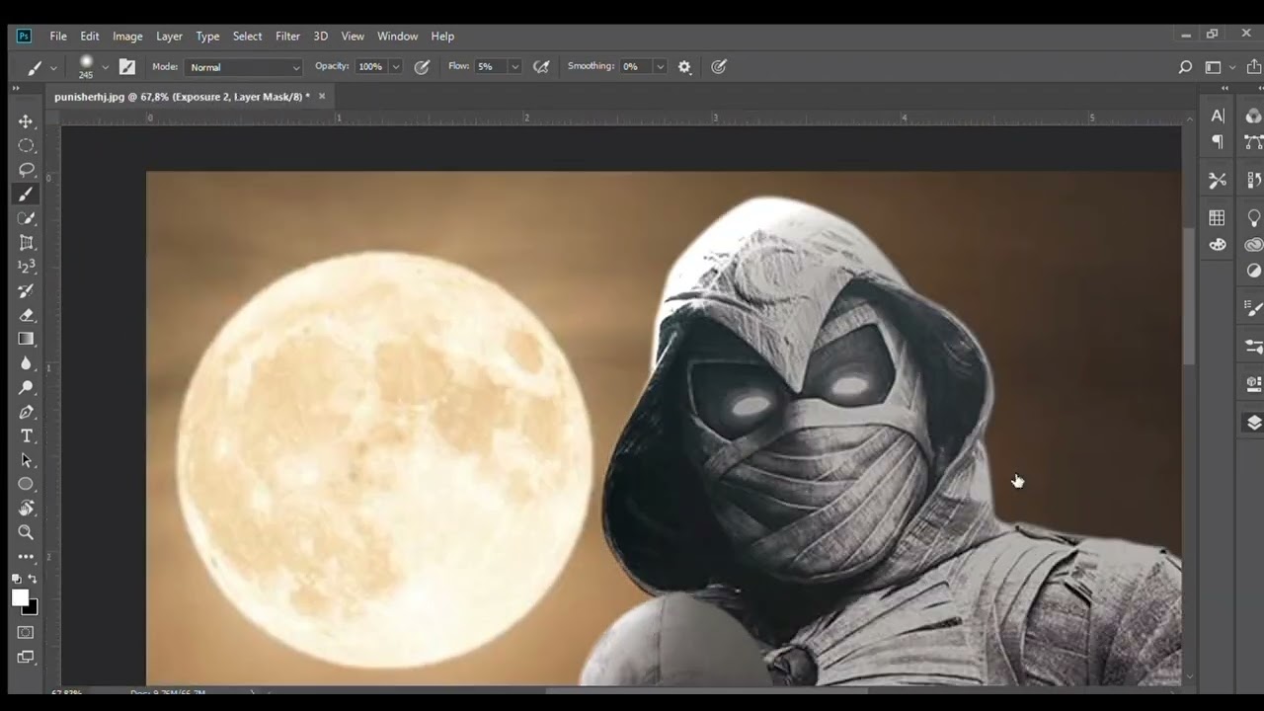1264x711 pixels.
Task: Open the Search magnifier in options bar
Action: 1185,67
